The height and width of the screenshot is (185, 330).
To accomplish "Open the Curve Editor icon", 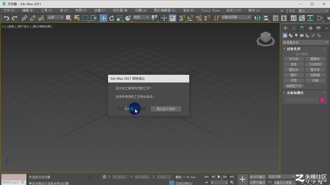I will 302,18.
